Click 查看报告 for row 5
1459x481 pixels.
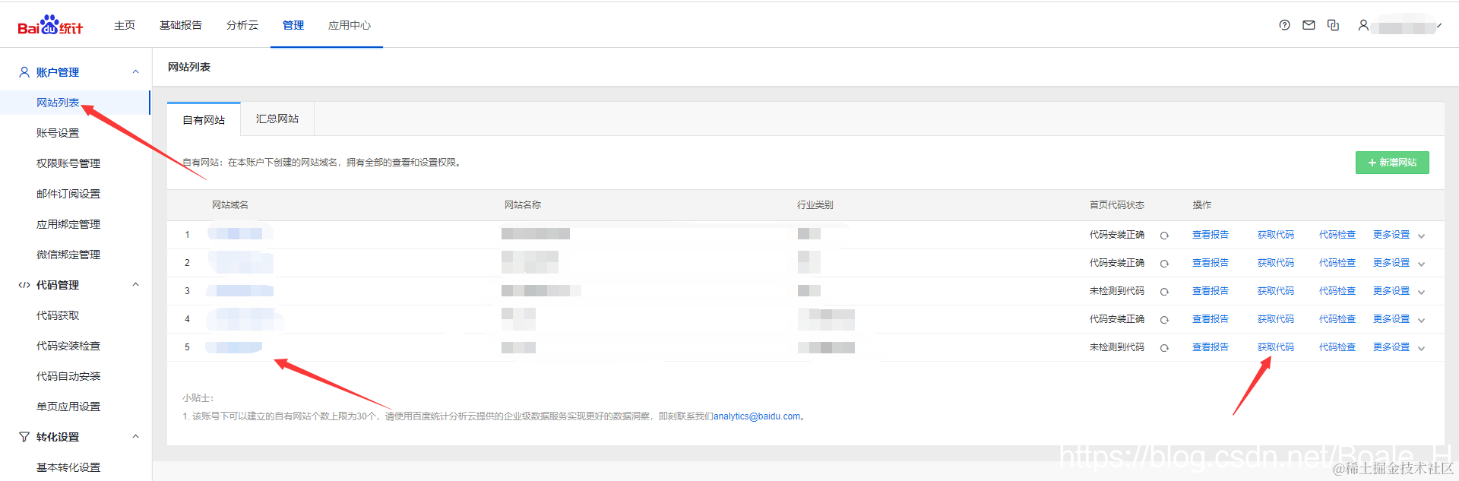point(1211,347)
